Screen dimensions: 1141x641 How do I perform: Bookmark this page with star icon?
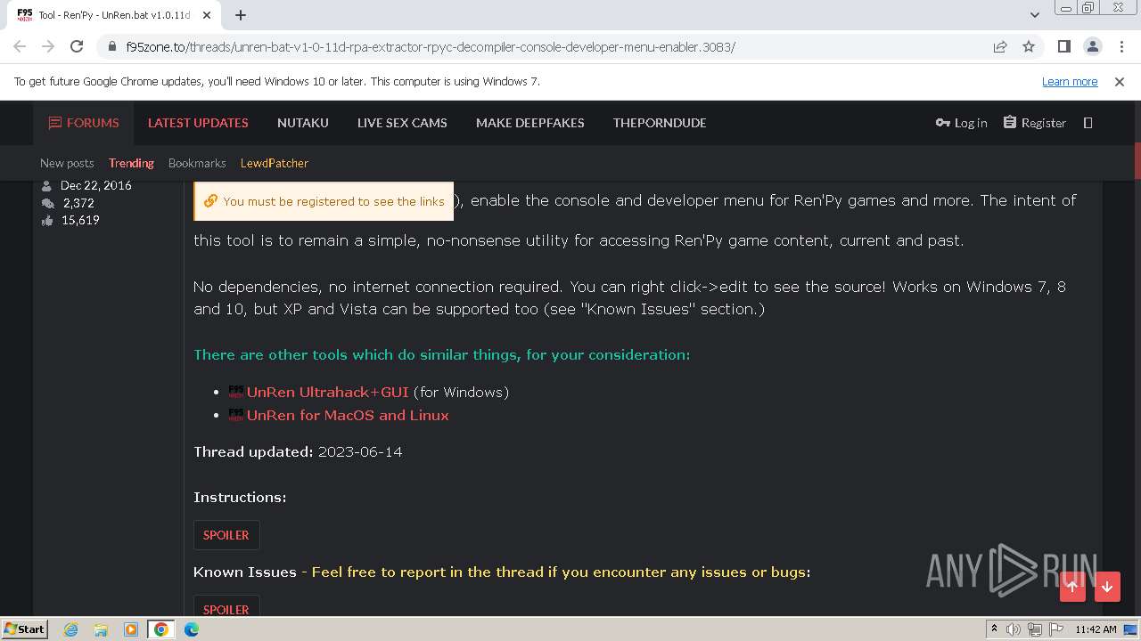(x=1029, y=46)
